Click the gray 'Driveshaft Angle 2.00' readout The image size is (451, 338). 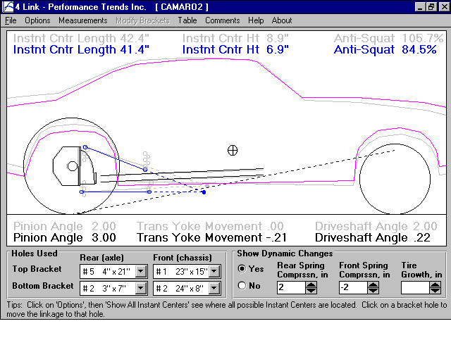(x=376, y=226)
